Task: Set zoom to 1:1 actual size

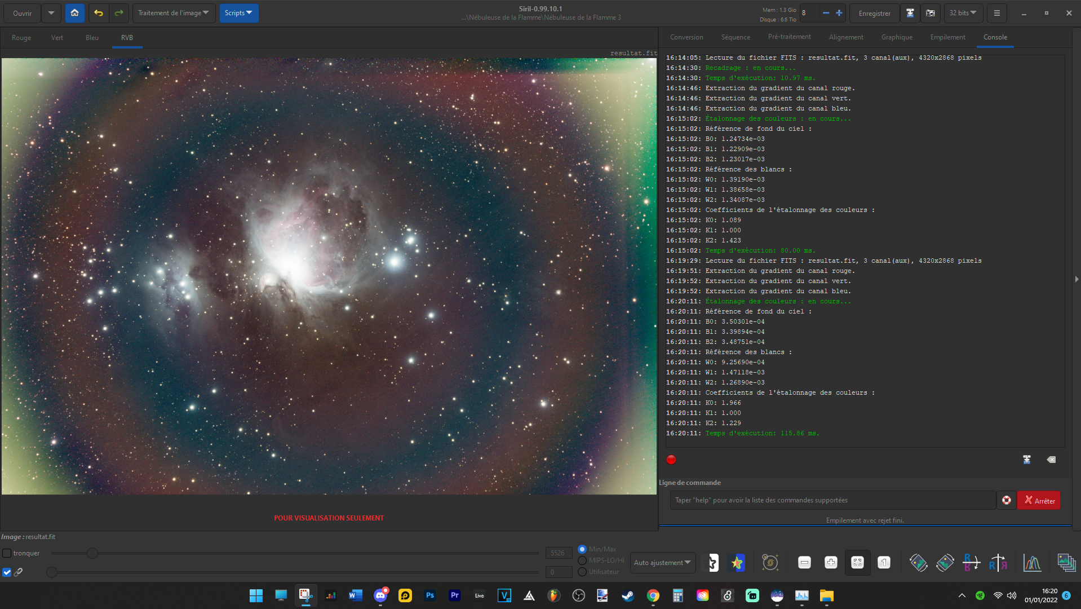Action: (x=884, y=563)
